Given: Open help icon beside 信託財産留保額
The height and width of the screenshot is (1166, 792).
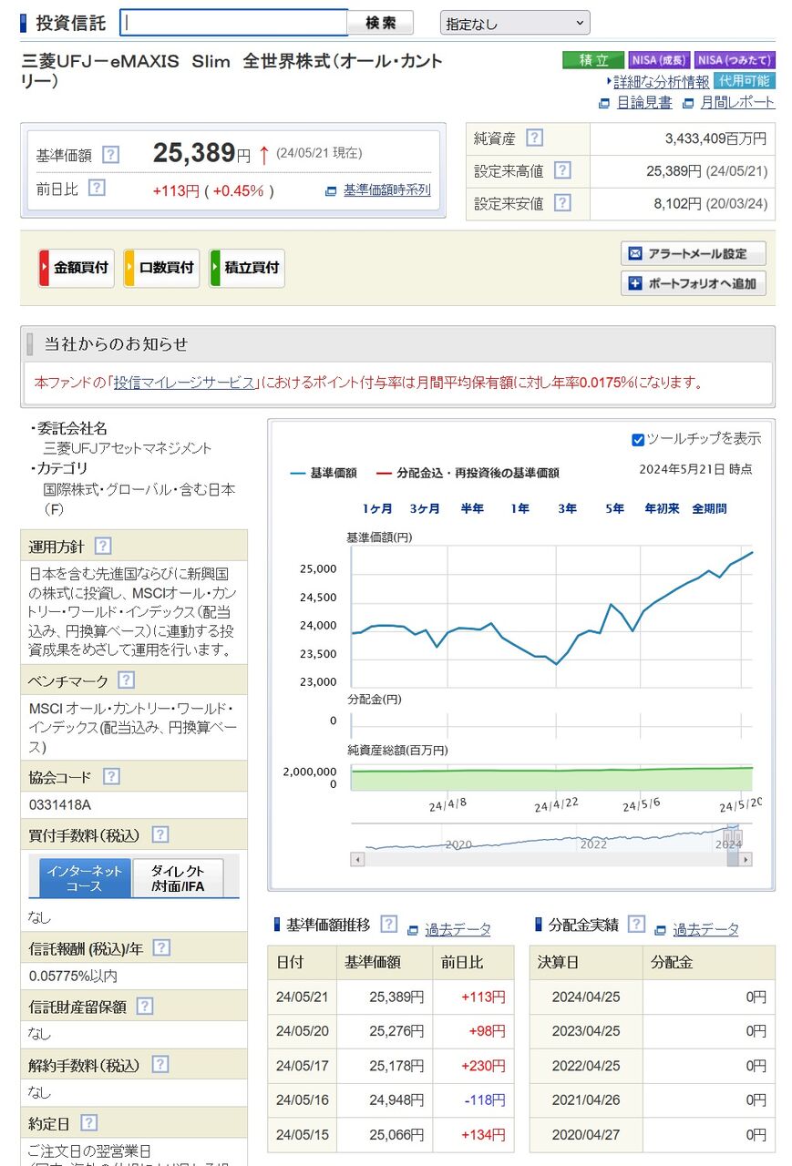Looking at the screenshot, I should click(144, 1006).
